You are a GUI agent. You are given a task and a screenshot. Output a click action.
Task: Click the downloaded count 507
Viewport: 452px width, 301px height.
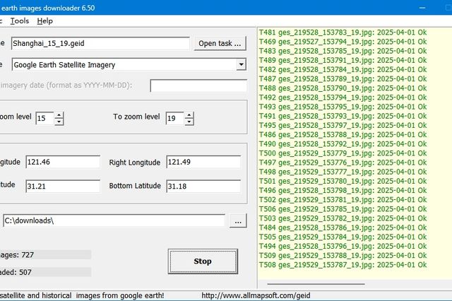point(25,272)
